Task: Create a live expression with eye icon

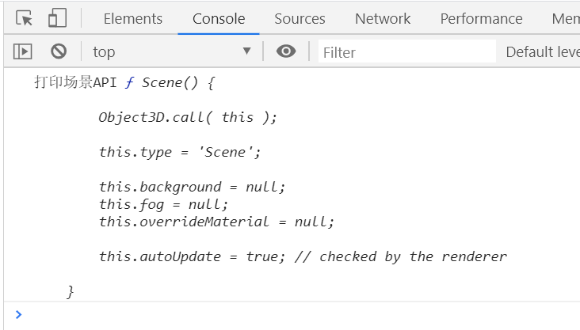Action: (x=286, y=51)
